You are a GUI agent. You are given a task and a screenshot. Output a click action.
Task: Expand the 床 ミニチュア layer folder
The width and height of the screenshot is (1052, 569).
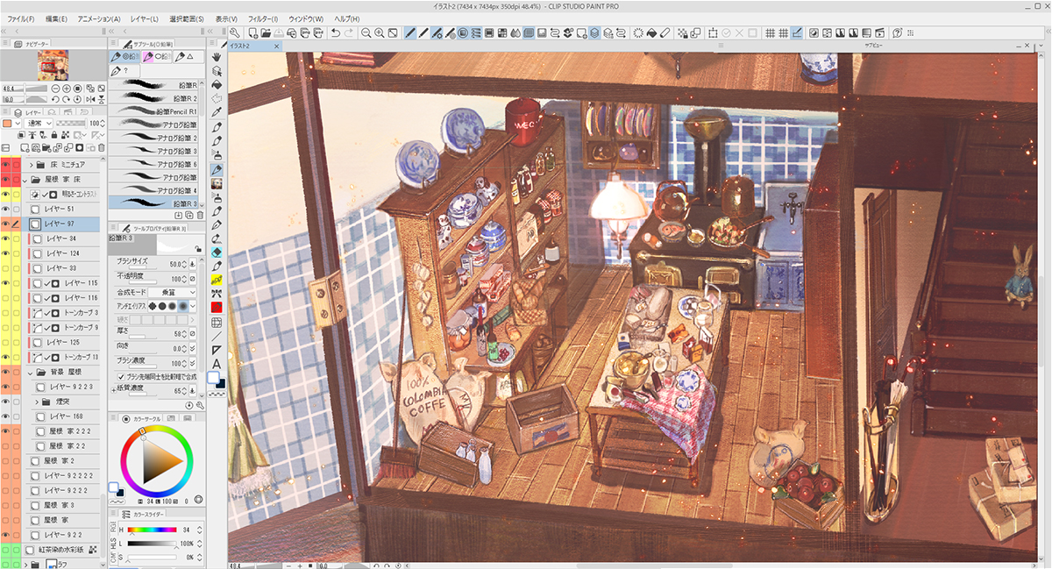pyautogui.click(x=32, y=165)
